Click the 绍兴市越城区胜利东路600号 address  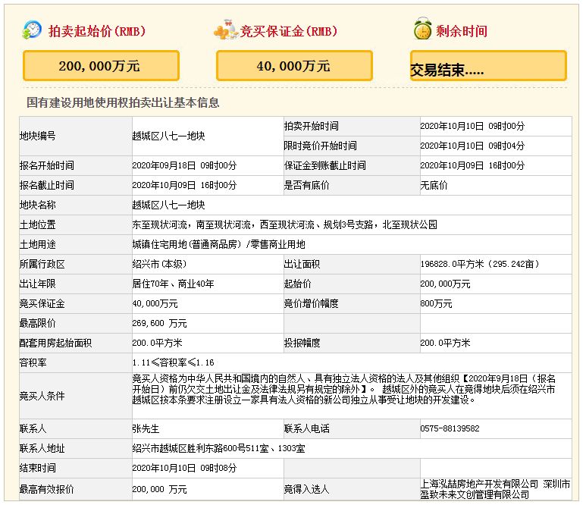(218, 449)
